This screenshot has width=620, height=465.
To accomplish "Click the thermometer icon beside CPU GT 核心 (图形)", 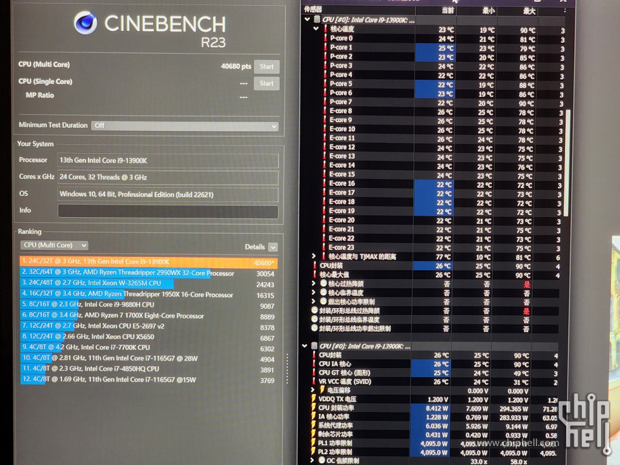I will (x=315, y=373).
